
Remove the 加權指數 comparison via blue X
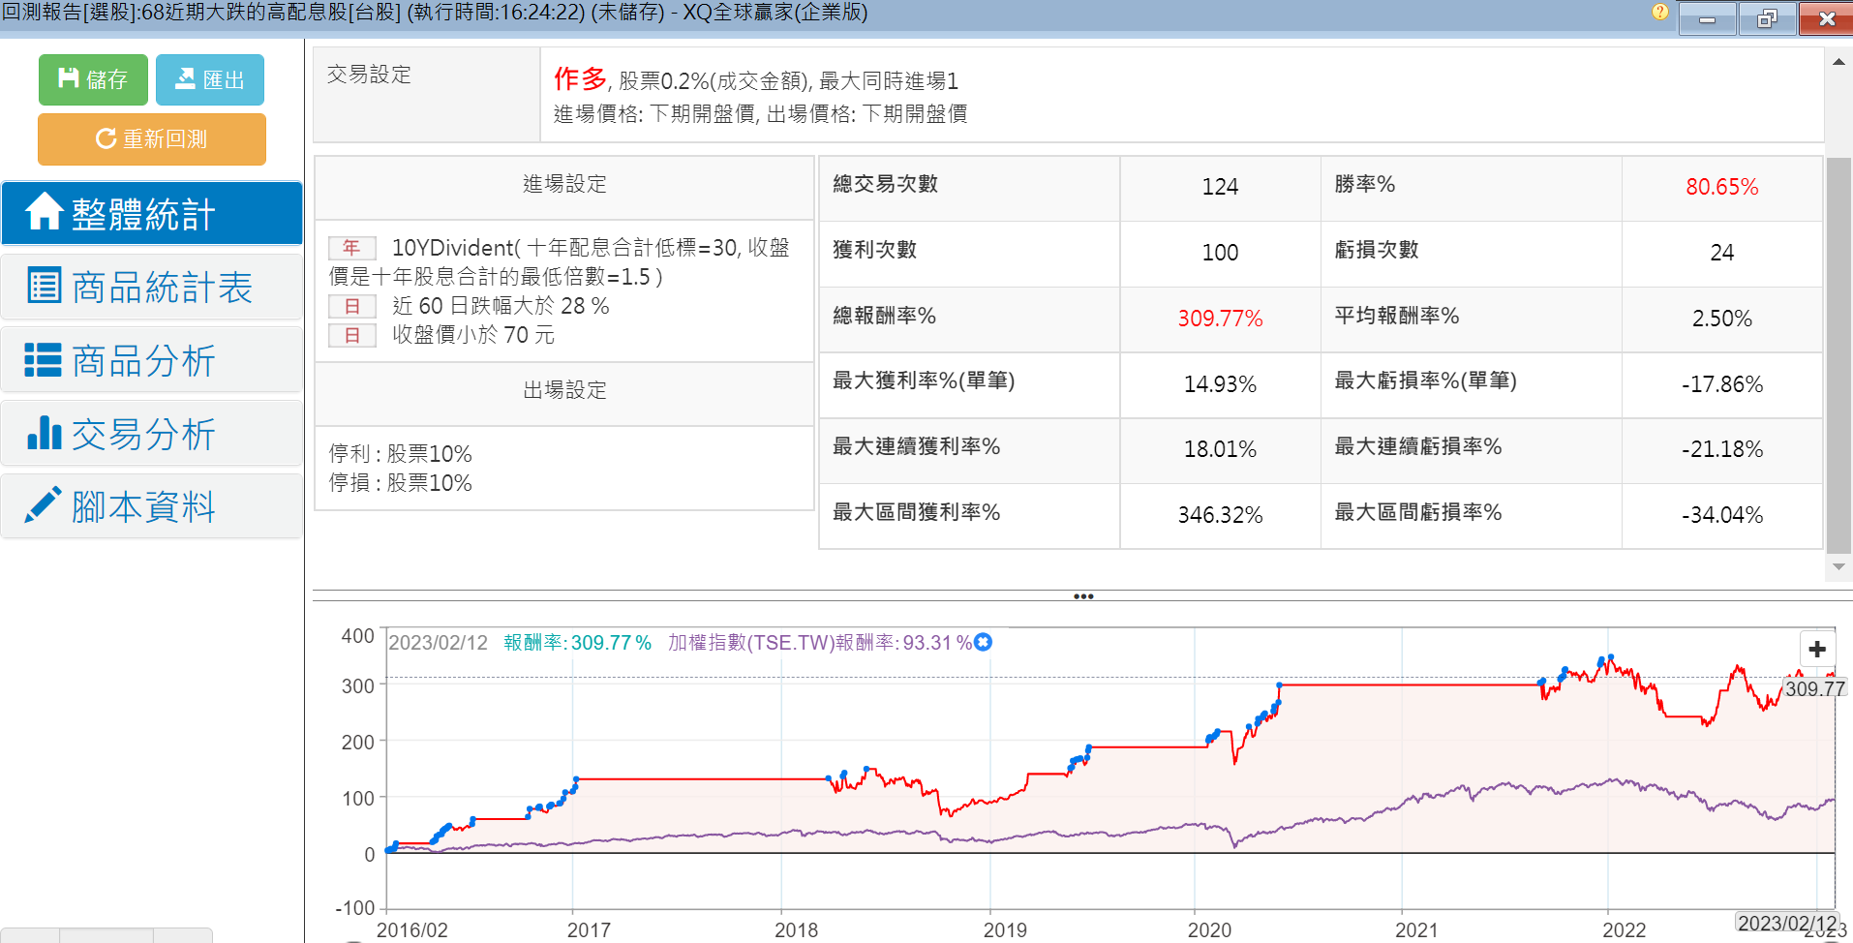[x=984, y=643]
